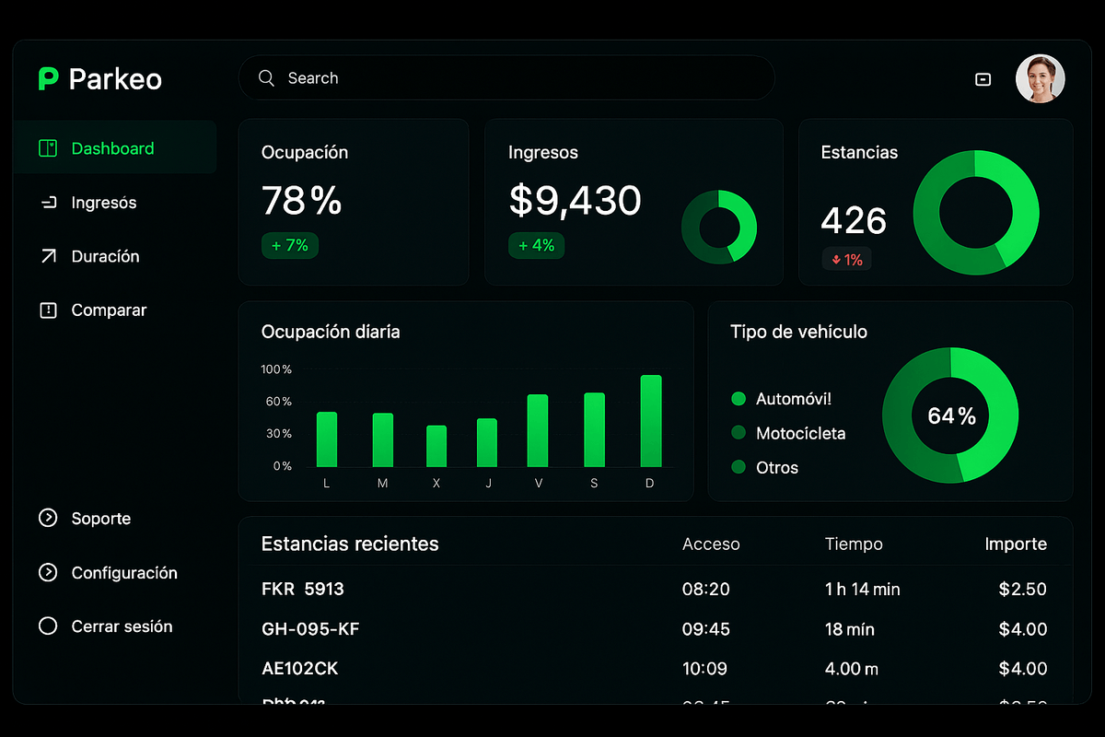Select Configuración in the sidebar menu

124,572
